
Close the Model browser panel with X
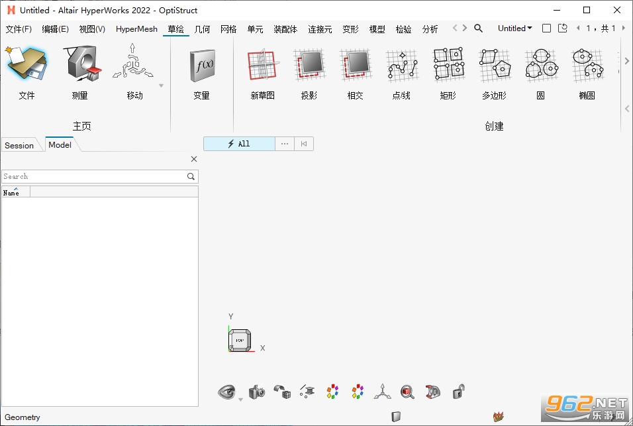[x=194, y=159]
